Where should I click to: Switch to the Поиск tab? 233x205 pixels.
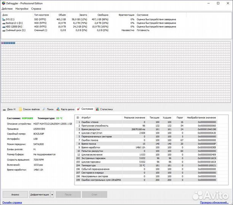click(x=48, y=109)
